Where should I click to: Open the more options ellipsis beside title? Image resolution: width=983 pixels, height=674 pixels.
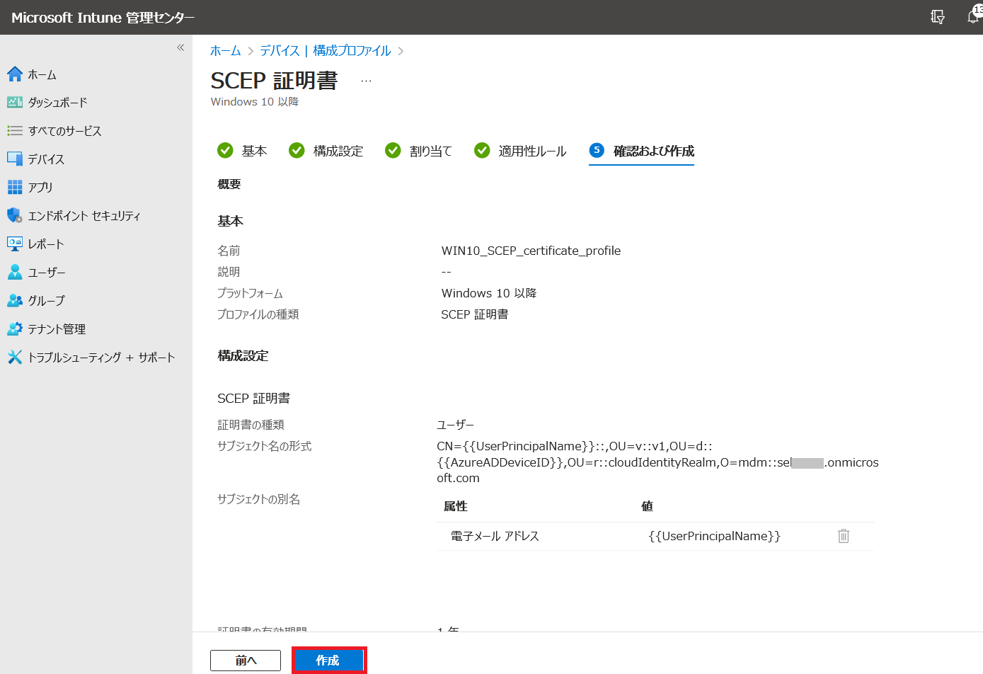tap(366, 81)
